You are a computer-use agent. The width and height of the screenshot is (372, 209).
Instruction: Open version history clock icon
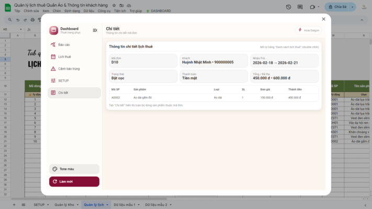point(289,7)
